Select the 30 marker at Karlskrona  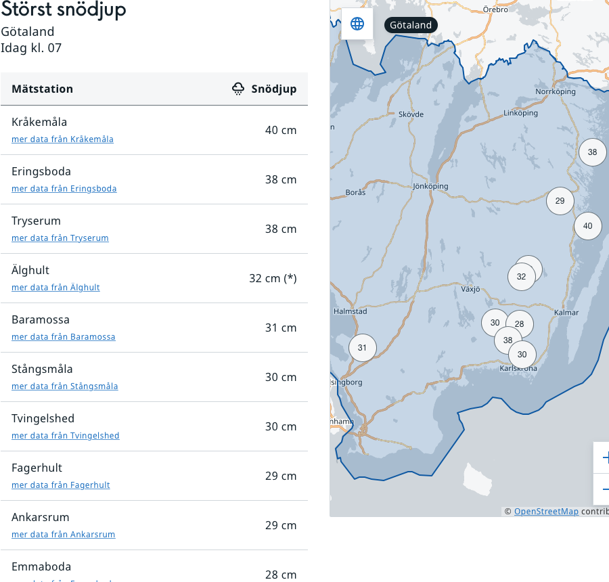522,355
